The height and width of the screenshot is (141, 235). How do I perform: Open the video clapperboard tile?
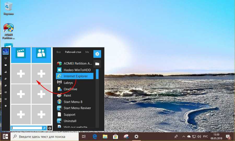pyautogui.click(x=21, y=54)
